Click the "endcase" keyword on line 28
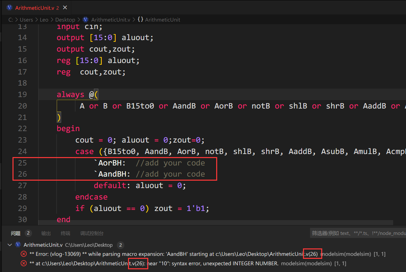Viewport: 406px width, 272px height. coord(92,197)
